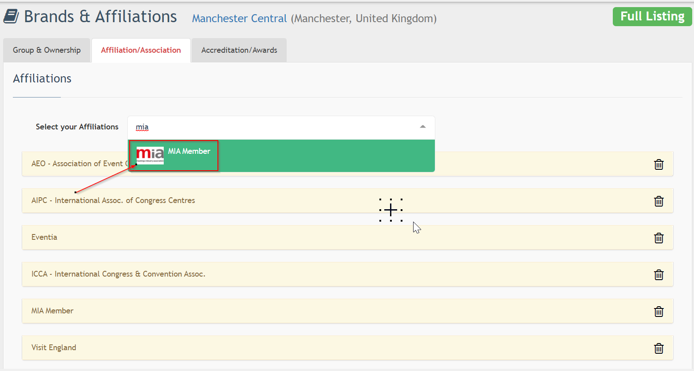Image resolution: width=694 pixels, height=371 pixels.
Task: Delete the ICCA affiliation row
Action: point(659,275)
